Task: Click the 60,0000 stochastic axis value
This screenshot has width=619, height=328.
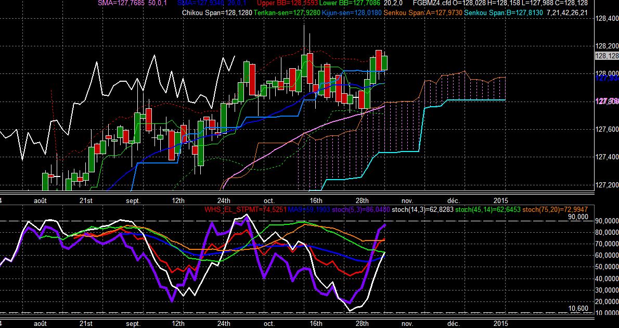Action: click(607, 255)
